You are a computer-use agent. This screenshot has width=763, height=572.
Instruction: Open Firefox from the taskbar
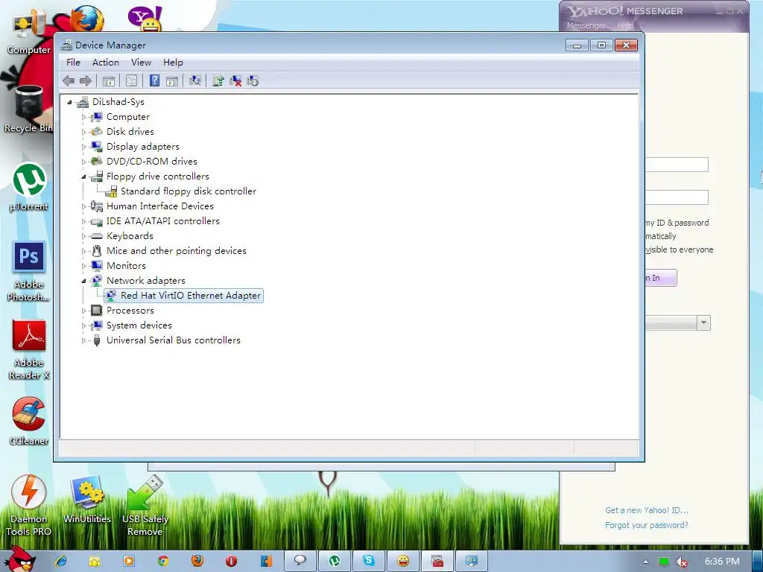[x=197, y=561]
